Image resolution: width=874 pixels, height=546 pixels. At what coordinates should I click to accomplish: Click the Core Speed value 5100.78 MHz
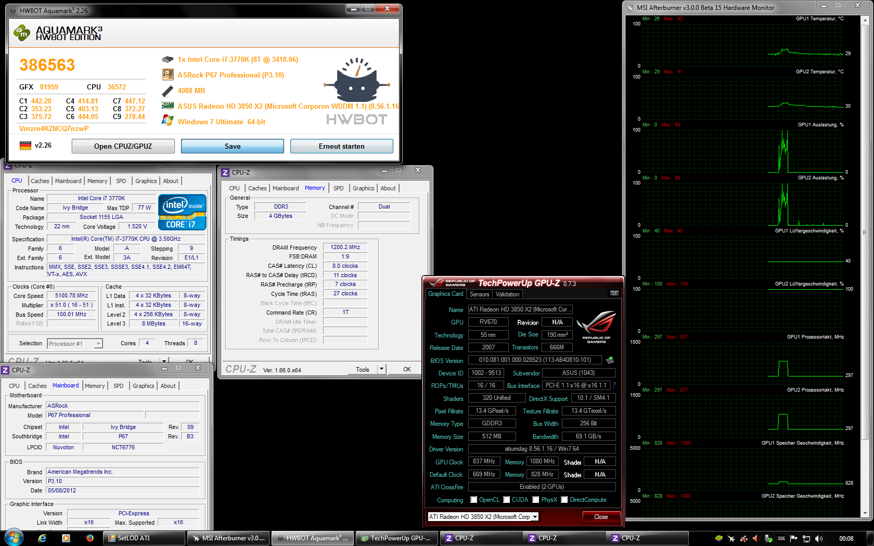[x=71, y=295]
